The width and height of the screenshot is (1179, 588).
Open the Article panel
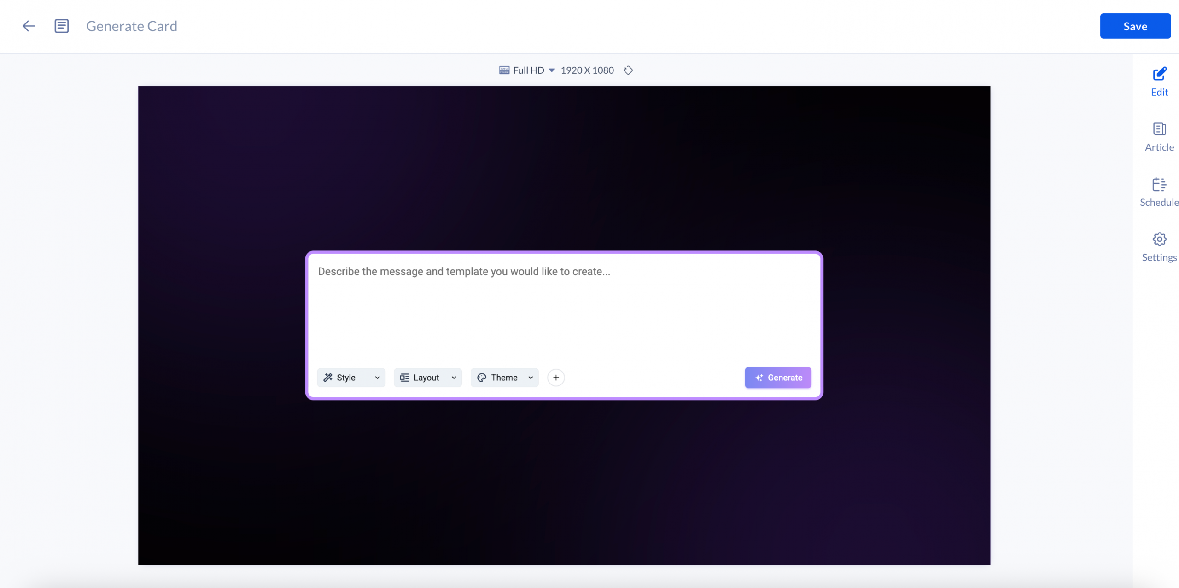(x=1159, y=137)
